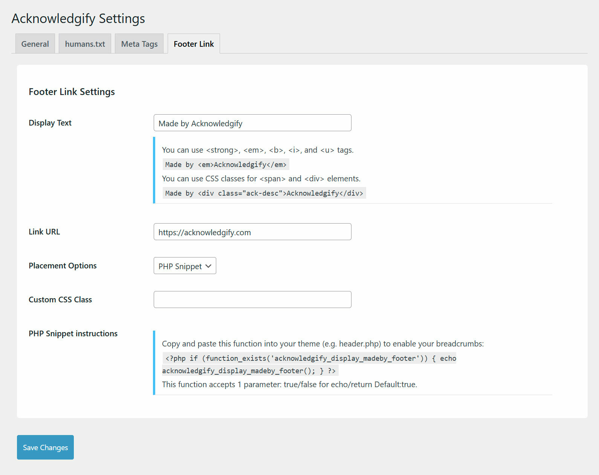Click the acknowledgify_display_madeby_footer PHP snippet code
The width and height of the screenshot is (599, 475).
tap(309, 365)
